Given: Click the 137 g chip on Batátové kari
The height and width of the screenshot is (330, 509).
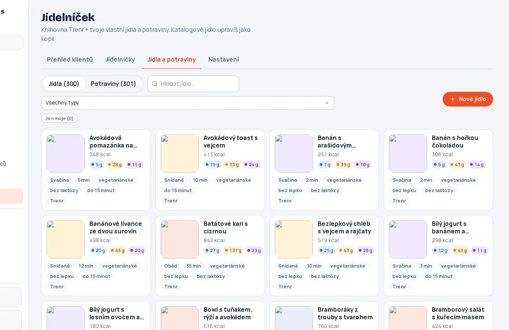Looking at the screenshot, I should pyautogui.click(x=233, y=250).
